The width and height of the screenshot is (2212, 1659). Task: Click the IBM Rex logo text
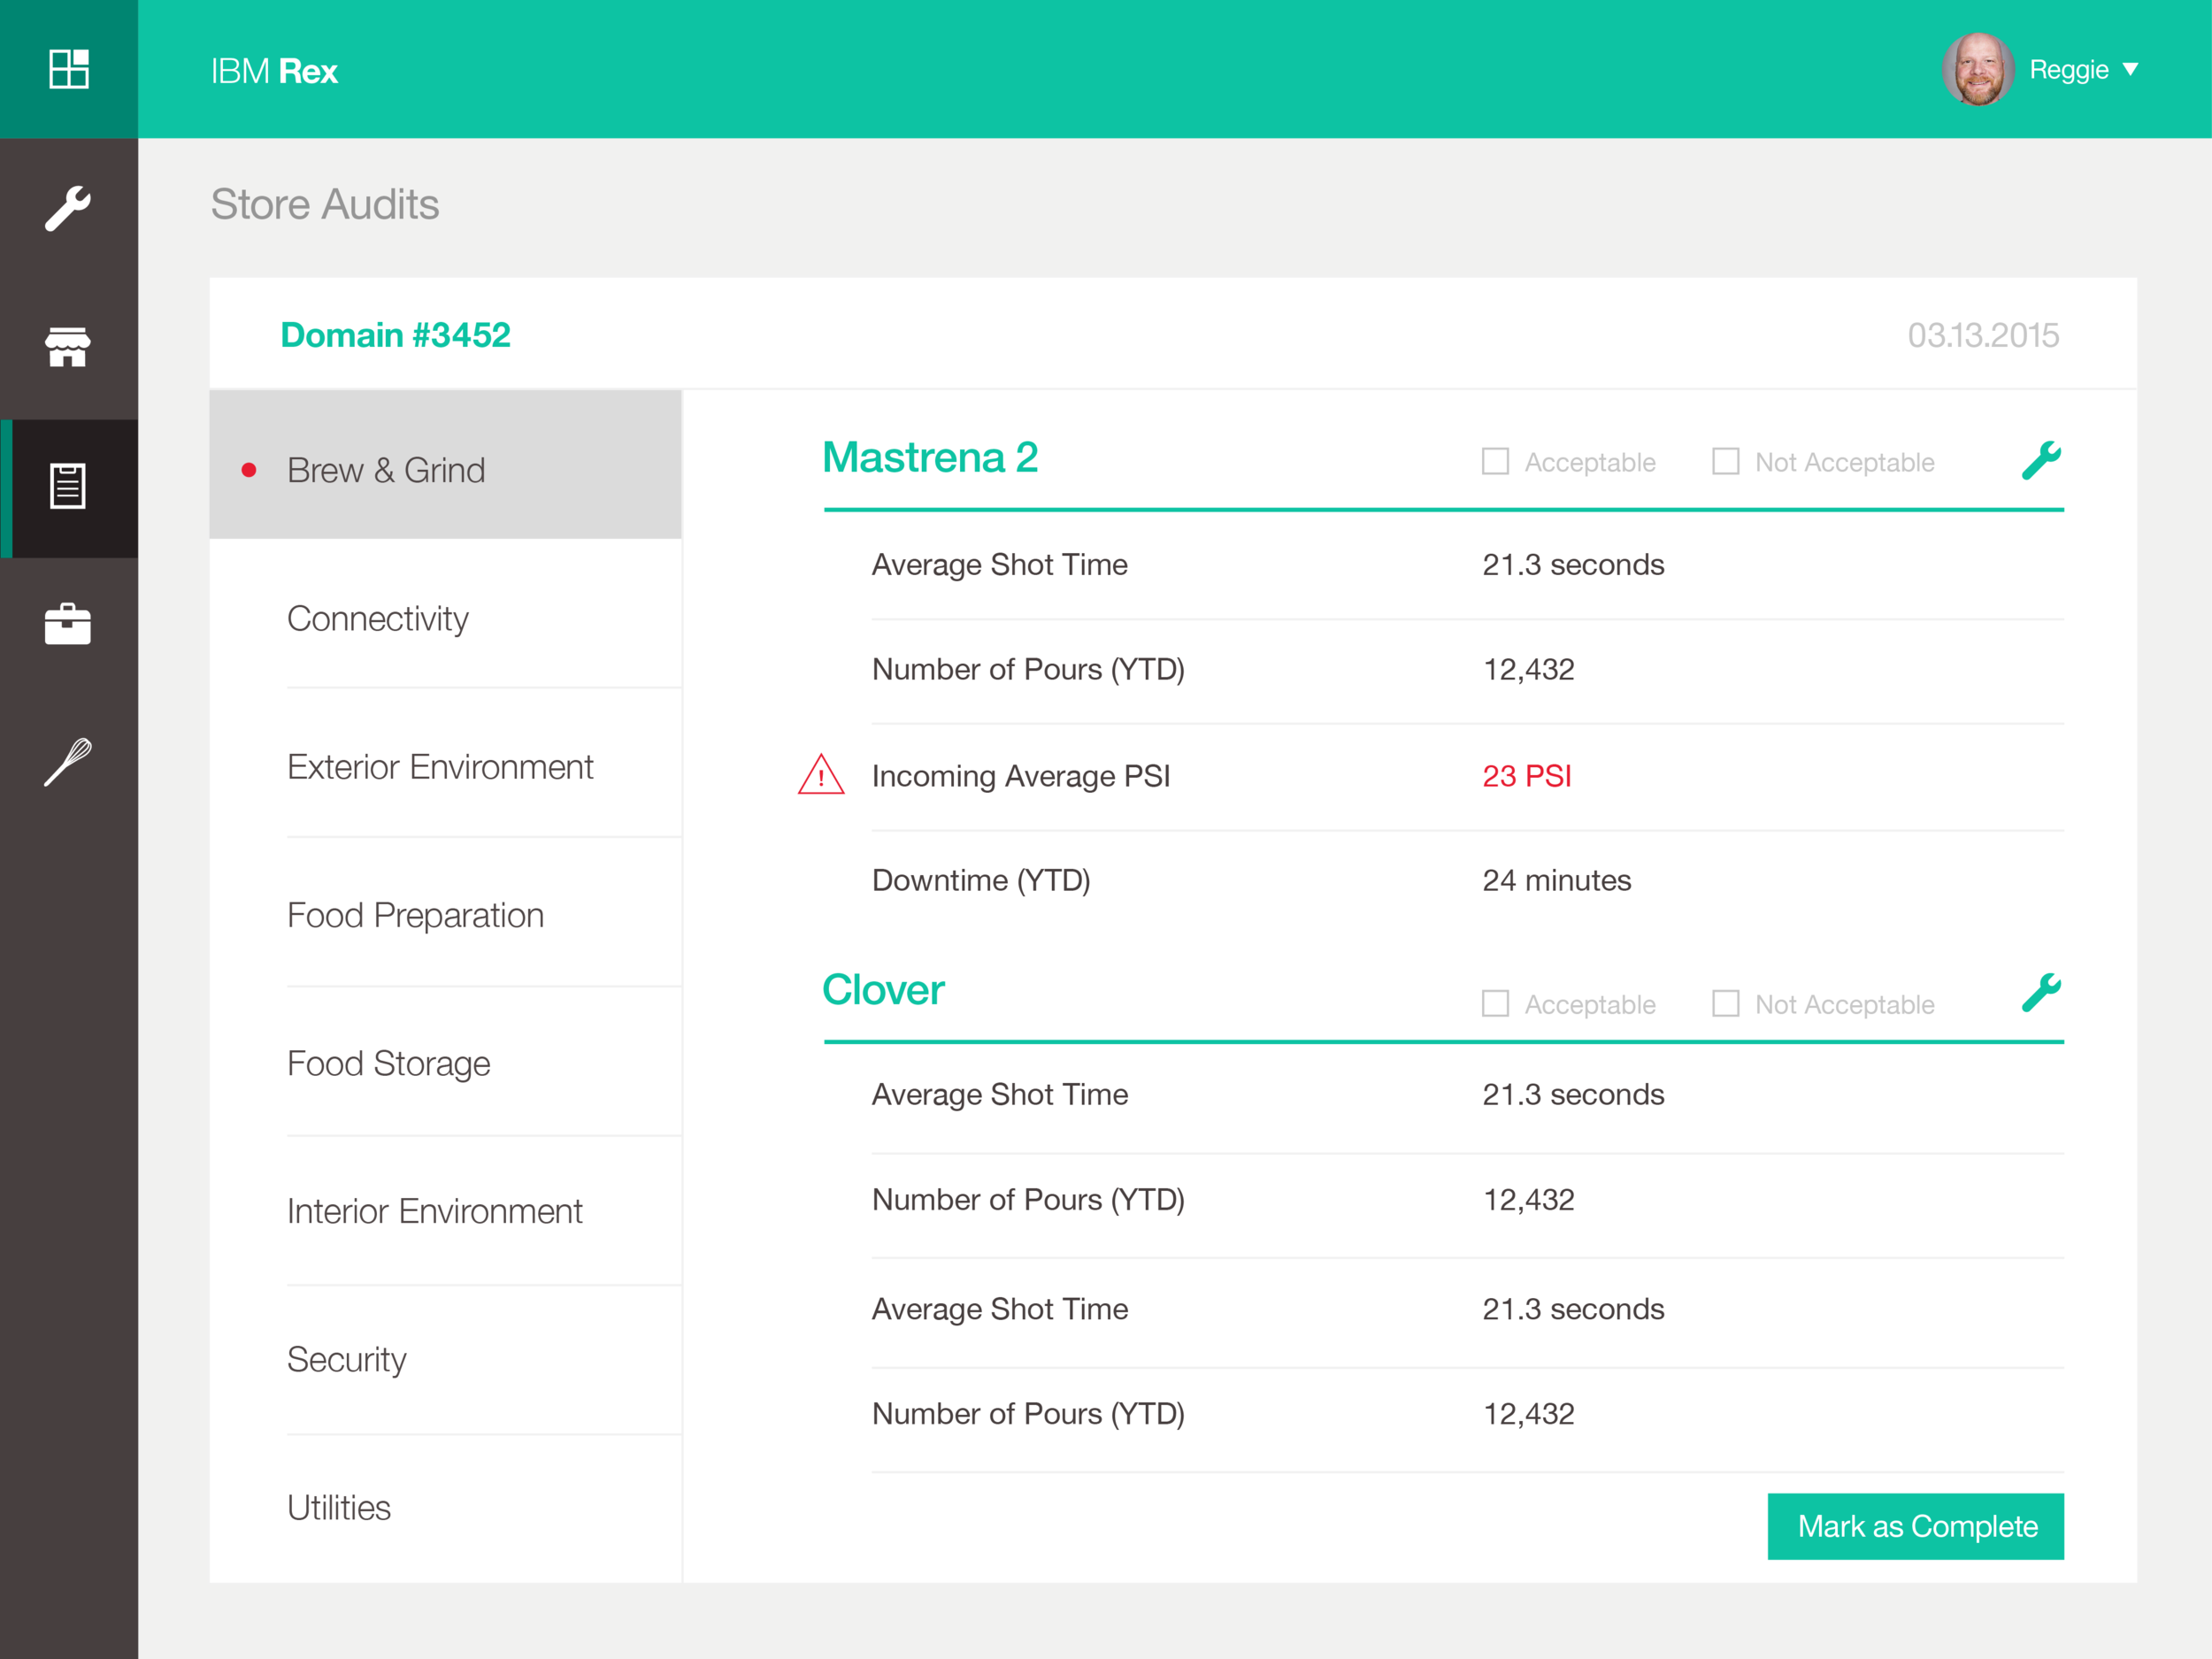(x=274, y=71)
